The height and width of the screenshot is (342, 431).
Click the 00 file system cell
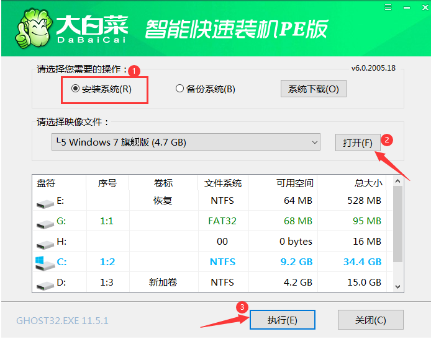(222, 242)
